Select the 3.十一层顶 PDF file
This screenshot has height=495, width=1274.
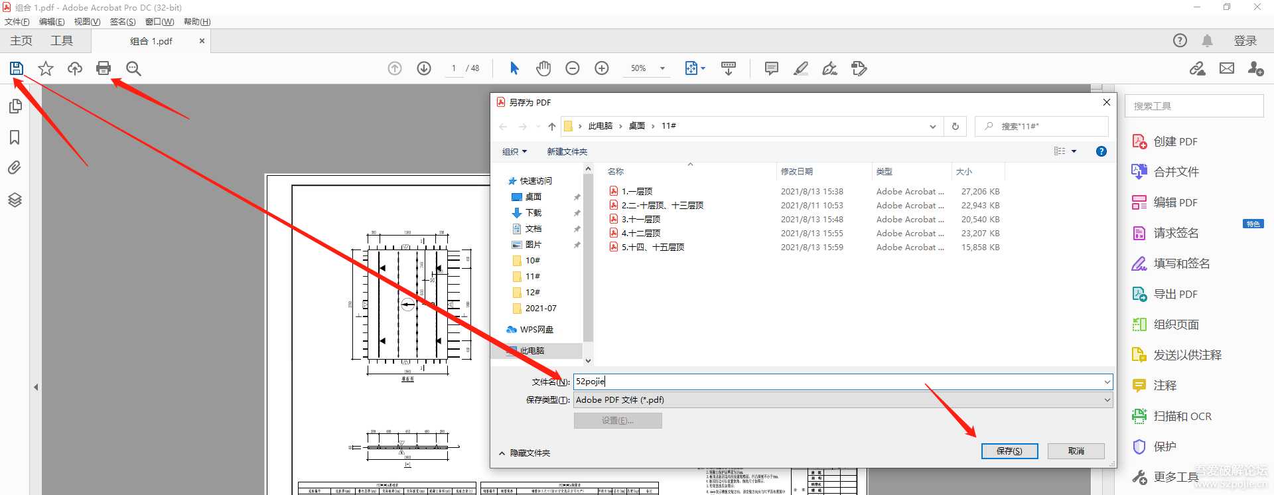tap(640, 220)
